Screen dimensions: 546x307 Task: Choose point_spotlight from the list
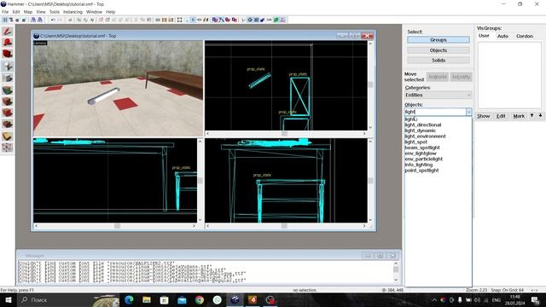pyautogui.click(x=421, y=171)
